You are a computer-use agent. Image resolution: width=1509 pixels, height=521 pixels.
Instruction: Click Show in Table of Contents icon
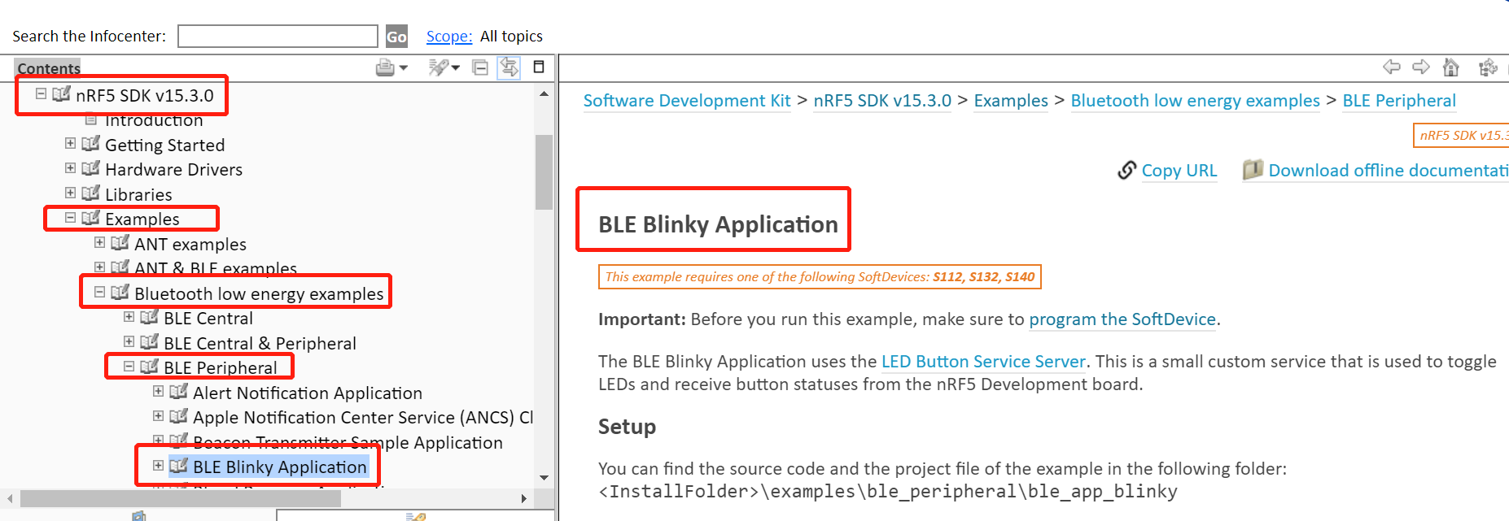pyautogui.click(x=1488, y=67)
